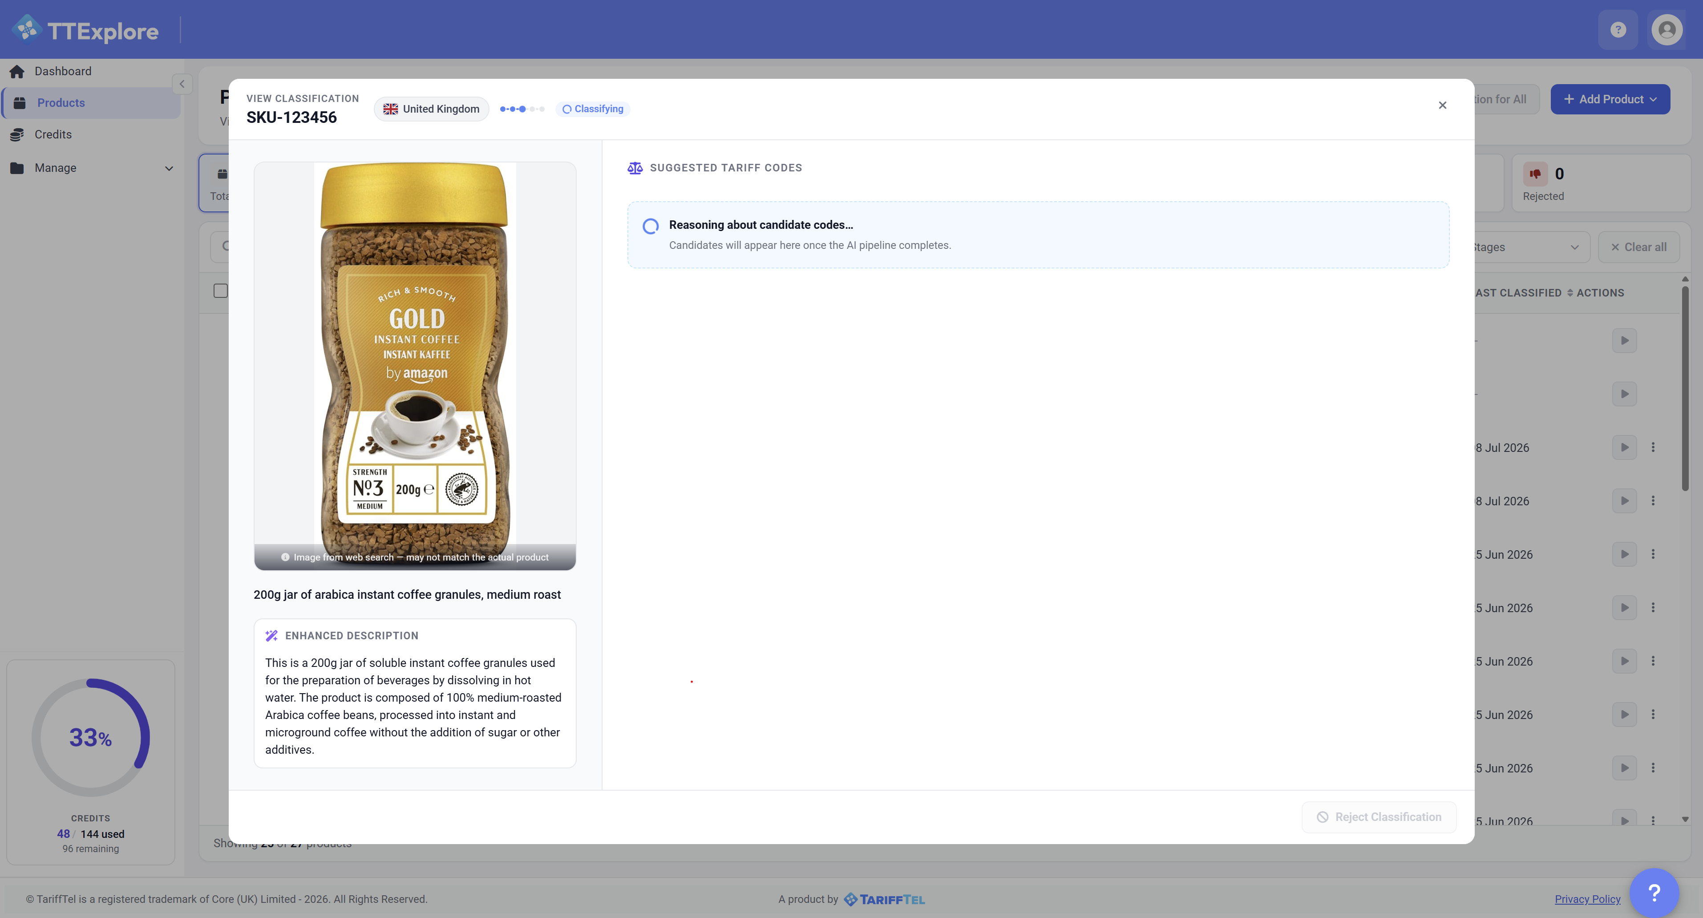The width and height of the screenshot is (1703, 918).
Task: Go to Dashboard in sidebar
Action: 91,71
